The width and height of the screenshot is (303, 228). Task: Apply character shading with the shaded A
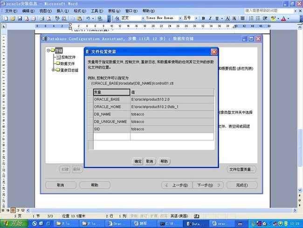pyautogui.click(x=234, y=18)
